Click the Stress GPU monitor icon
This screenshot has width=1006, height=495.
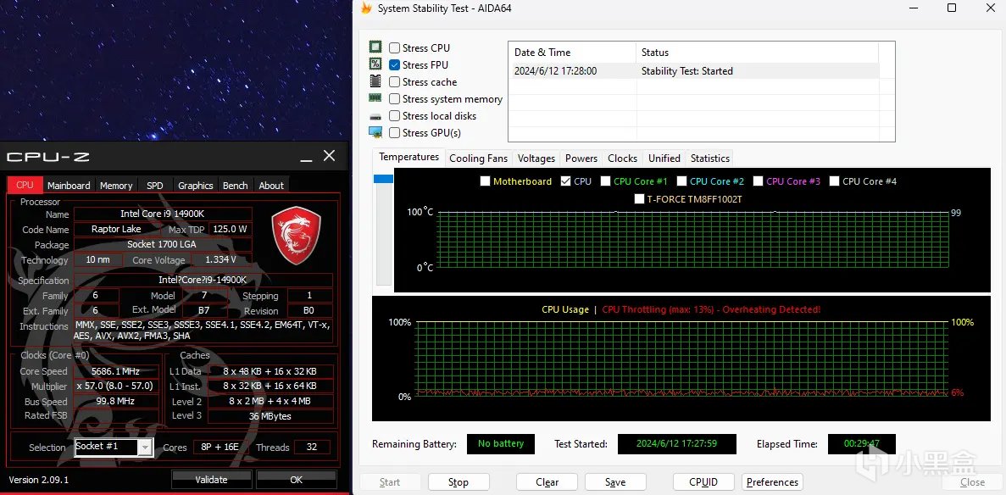375,132
